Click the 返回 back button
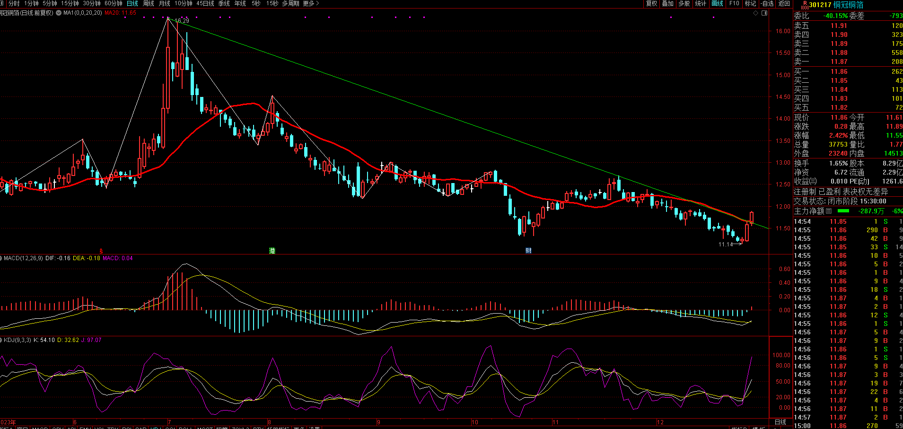Viewport: 903px width, 429px height. [784, 3]
